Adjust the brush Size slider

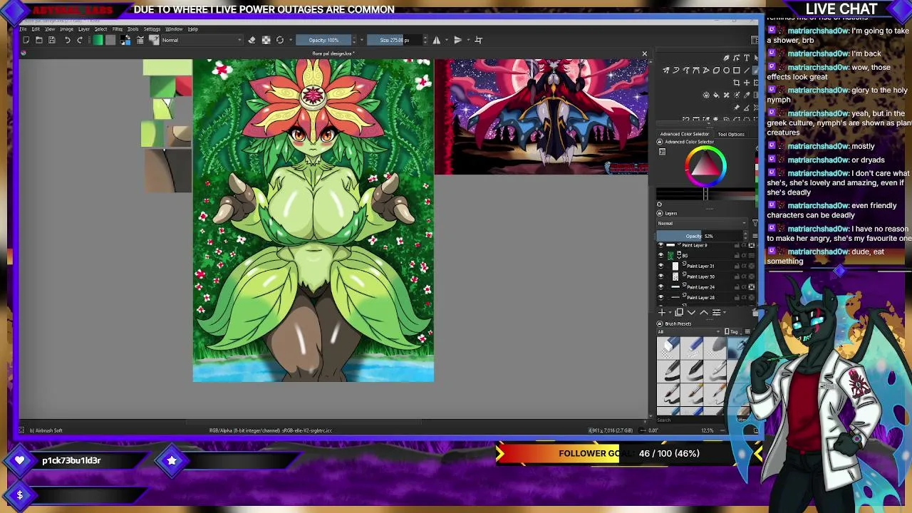(394, 40)
